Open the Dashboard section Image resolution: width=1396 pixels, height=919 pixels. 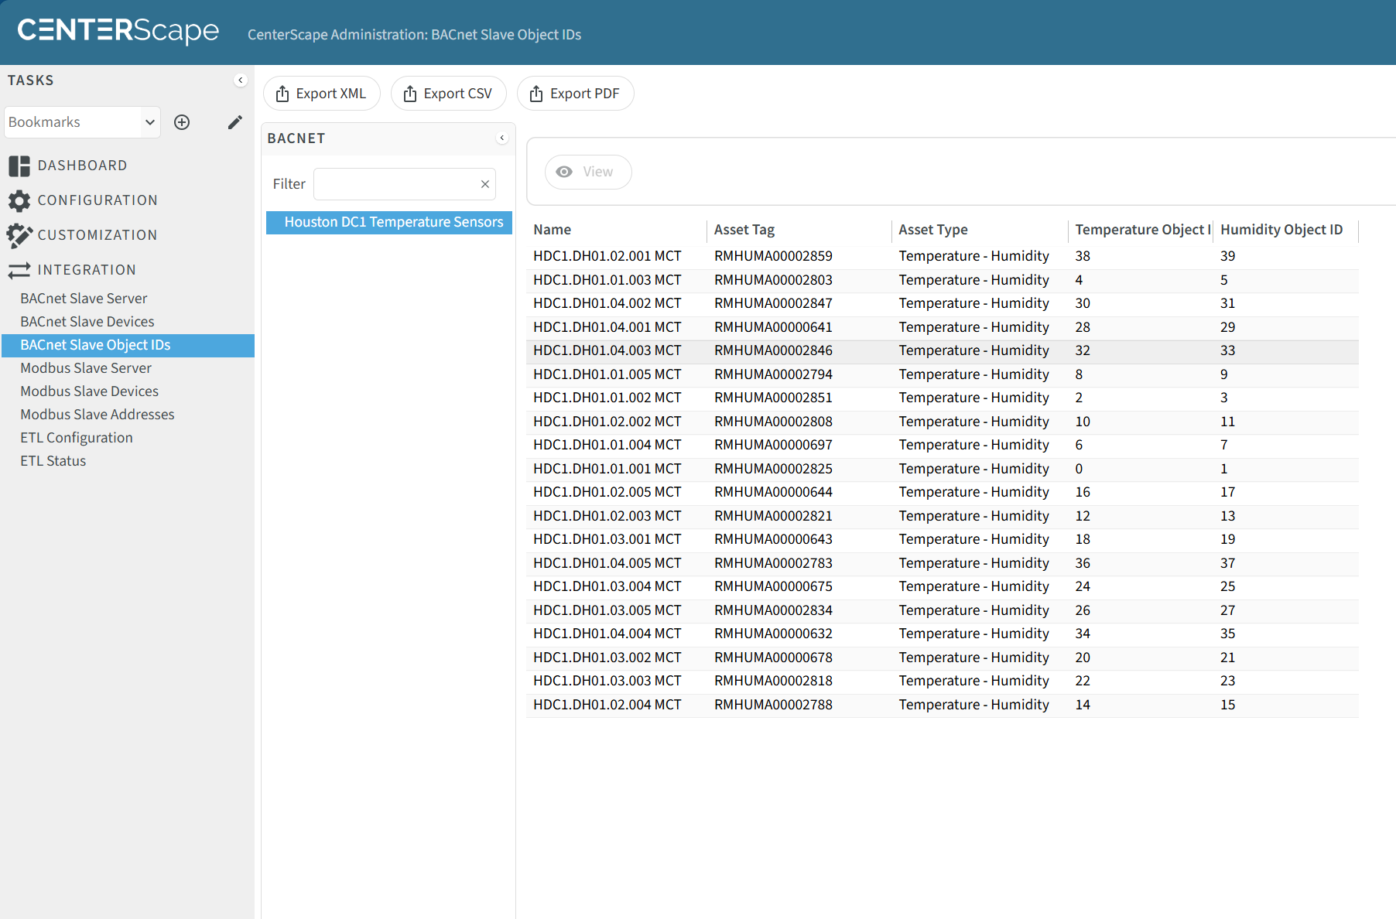[x=82, y=166]
